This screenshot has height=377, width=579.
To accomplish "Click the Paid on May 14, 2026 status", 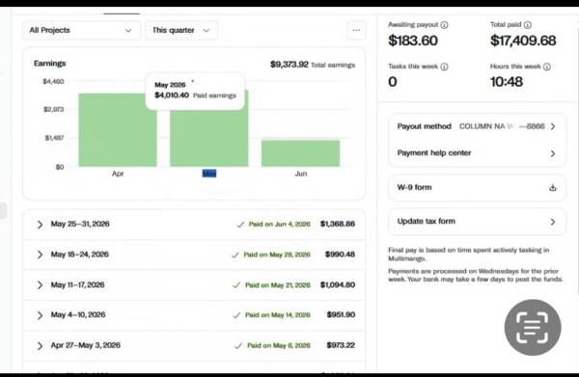I will point(278,315).
